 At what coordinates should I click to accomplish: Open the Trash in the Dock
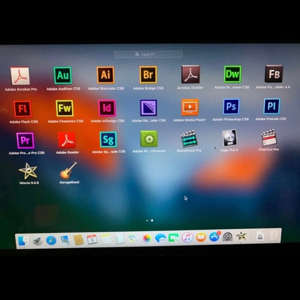click(x=274, y=235)
